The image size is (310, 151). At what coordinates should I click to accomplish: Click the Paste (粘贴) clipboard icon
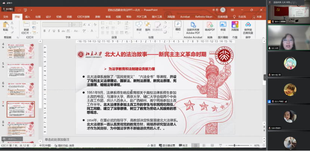click(6, 25)
